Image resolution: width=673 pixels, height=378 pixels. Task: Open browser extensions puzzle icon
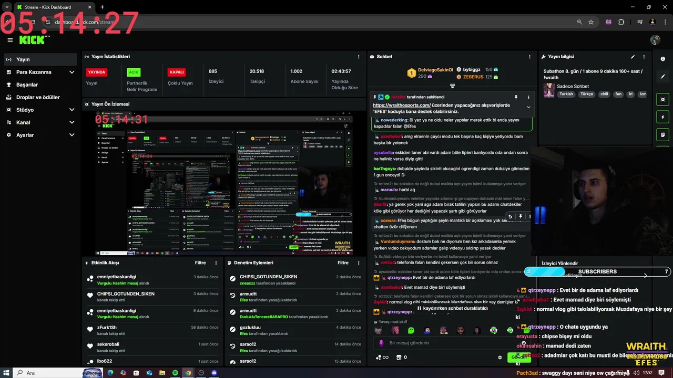coord(621,22)
